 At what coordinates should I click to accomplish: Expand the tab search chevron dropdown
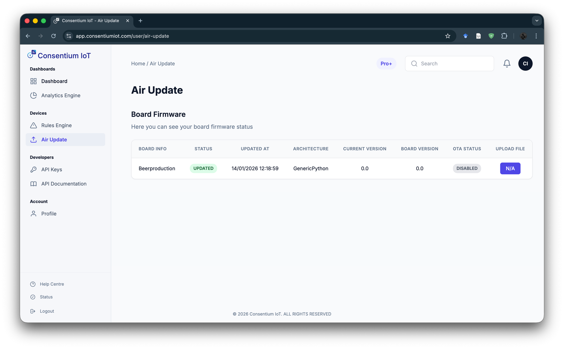(537, 21)
